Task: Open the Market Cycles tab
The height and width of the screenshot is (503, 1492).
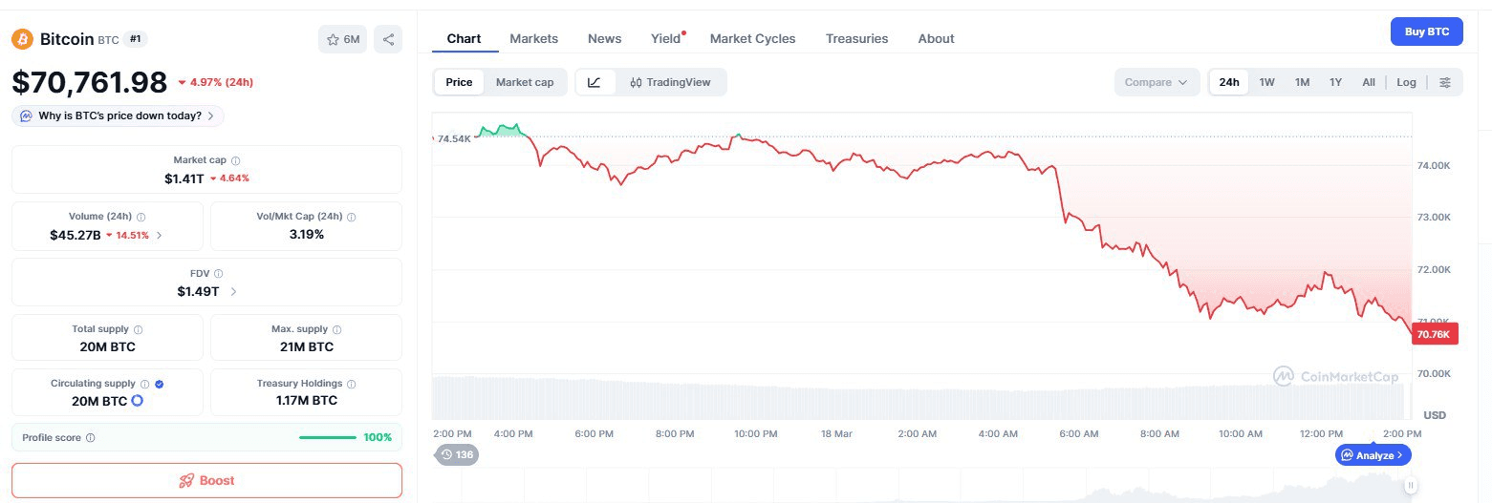Action: coord(752,38)
